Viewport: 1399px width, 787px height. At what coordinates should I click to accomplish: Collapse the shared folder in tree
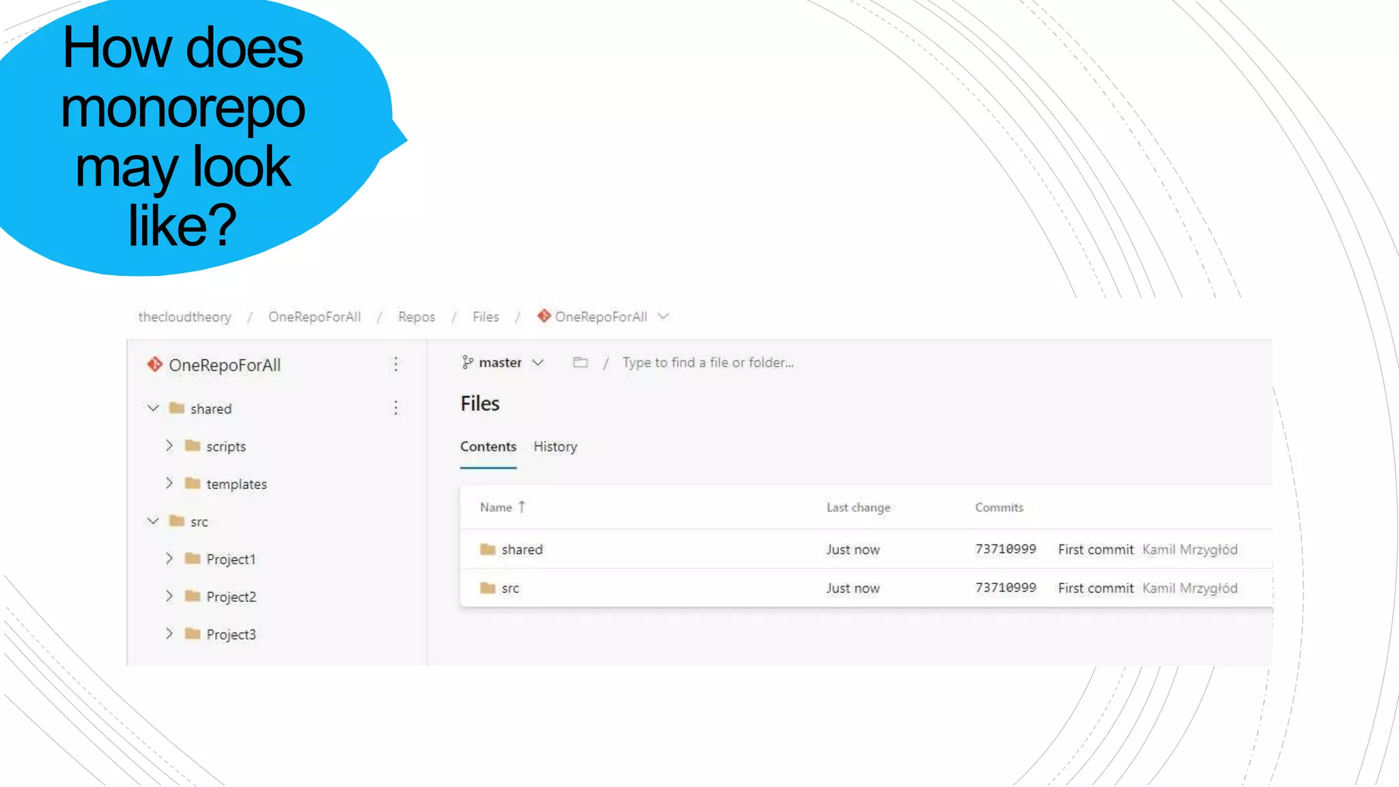point(153,408)
